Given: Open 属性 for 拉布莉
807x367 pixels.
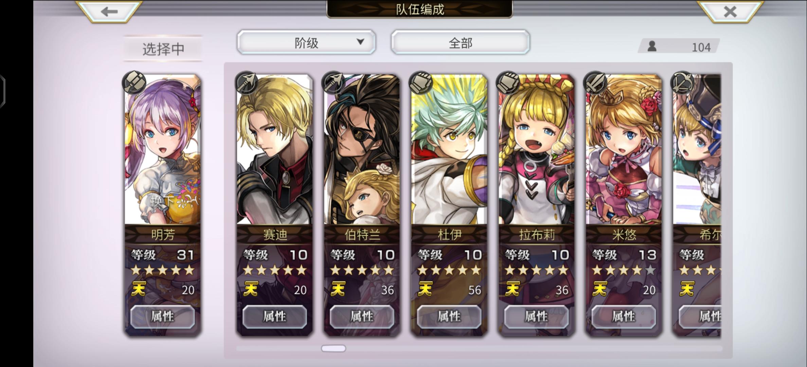Looking at the screenshot, I should [536, 317].
